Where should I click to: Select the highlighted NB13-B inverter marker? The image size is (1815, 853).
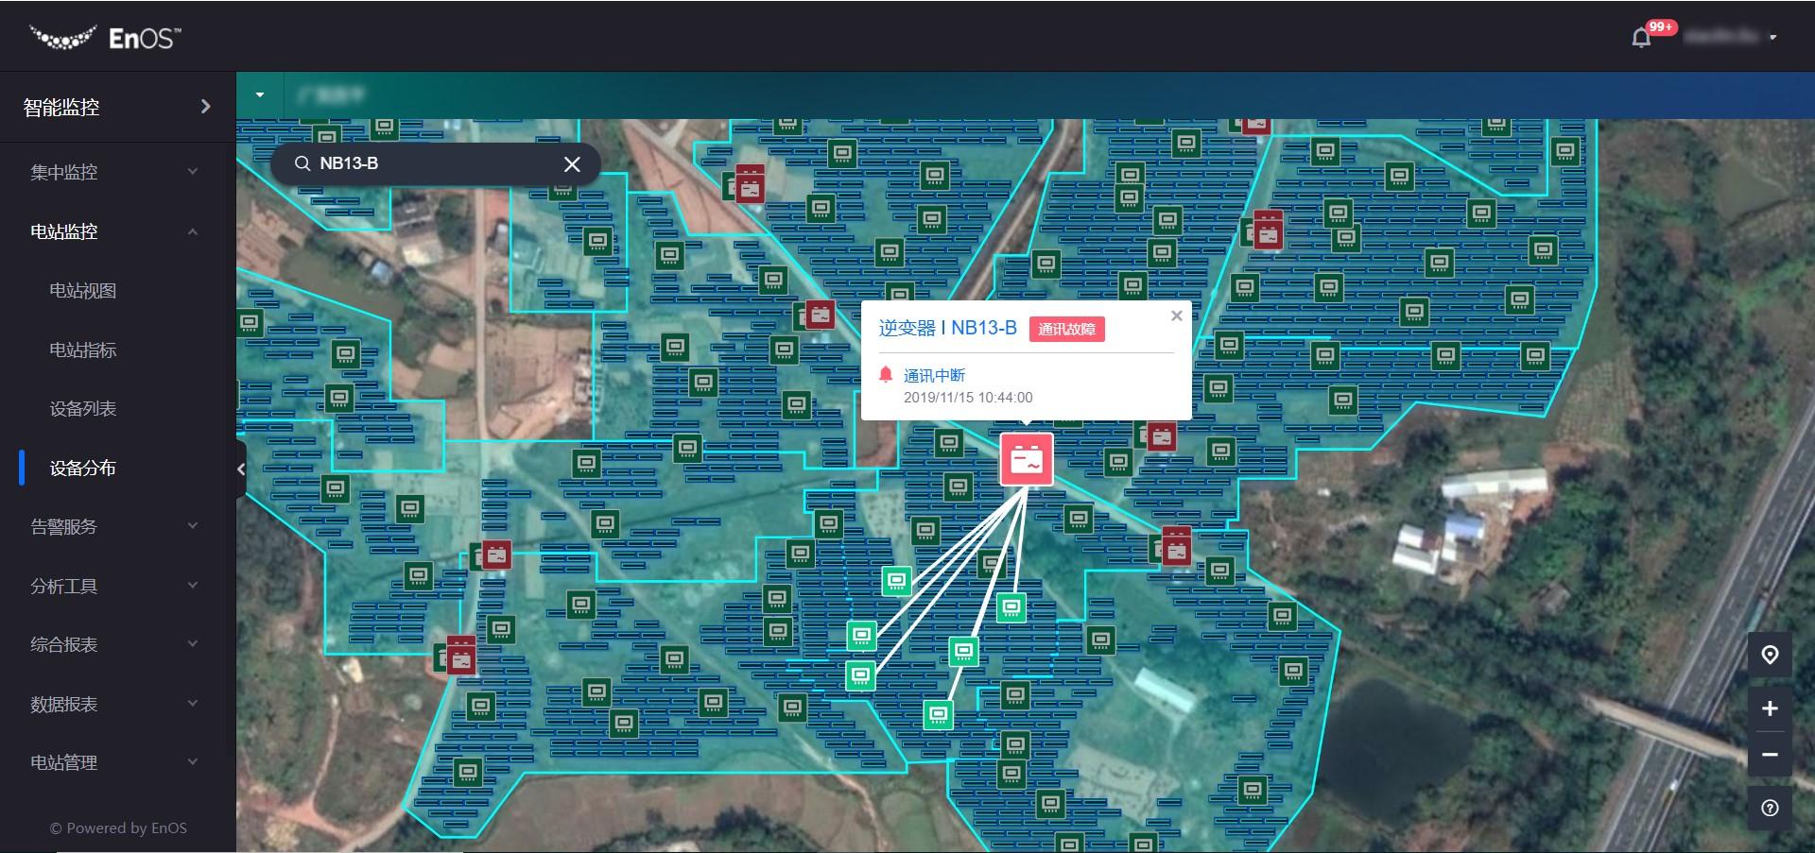coord(1027,459)
